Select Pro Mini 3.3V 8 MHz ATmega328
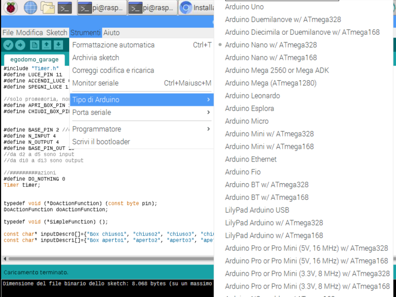This screenshot has width=396, height=297. click(304, 273)
